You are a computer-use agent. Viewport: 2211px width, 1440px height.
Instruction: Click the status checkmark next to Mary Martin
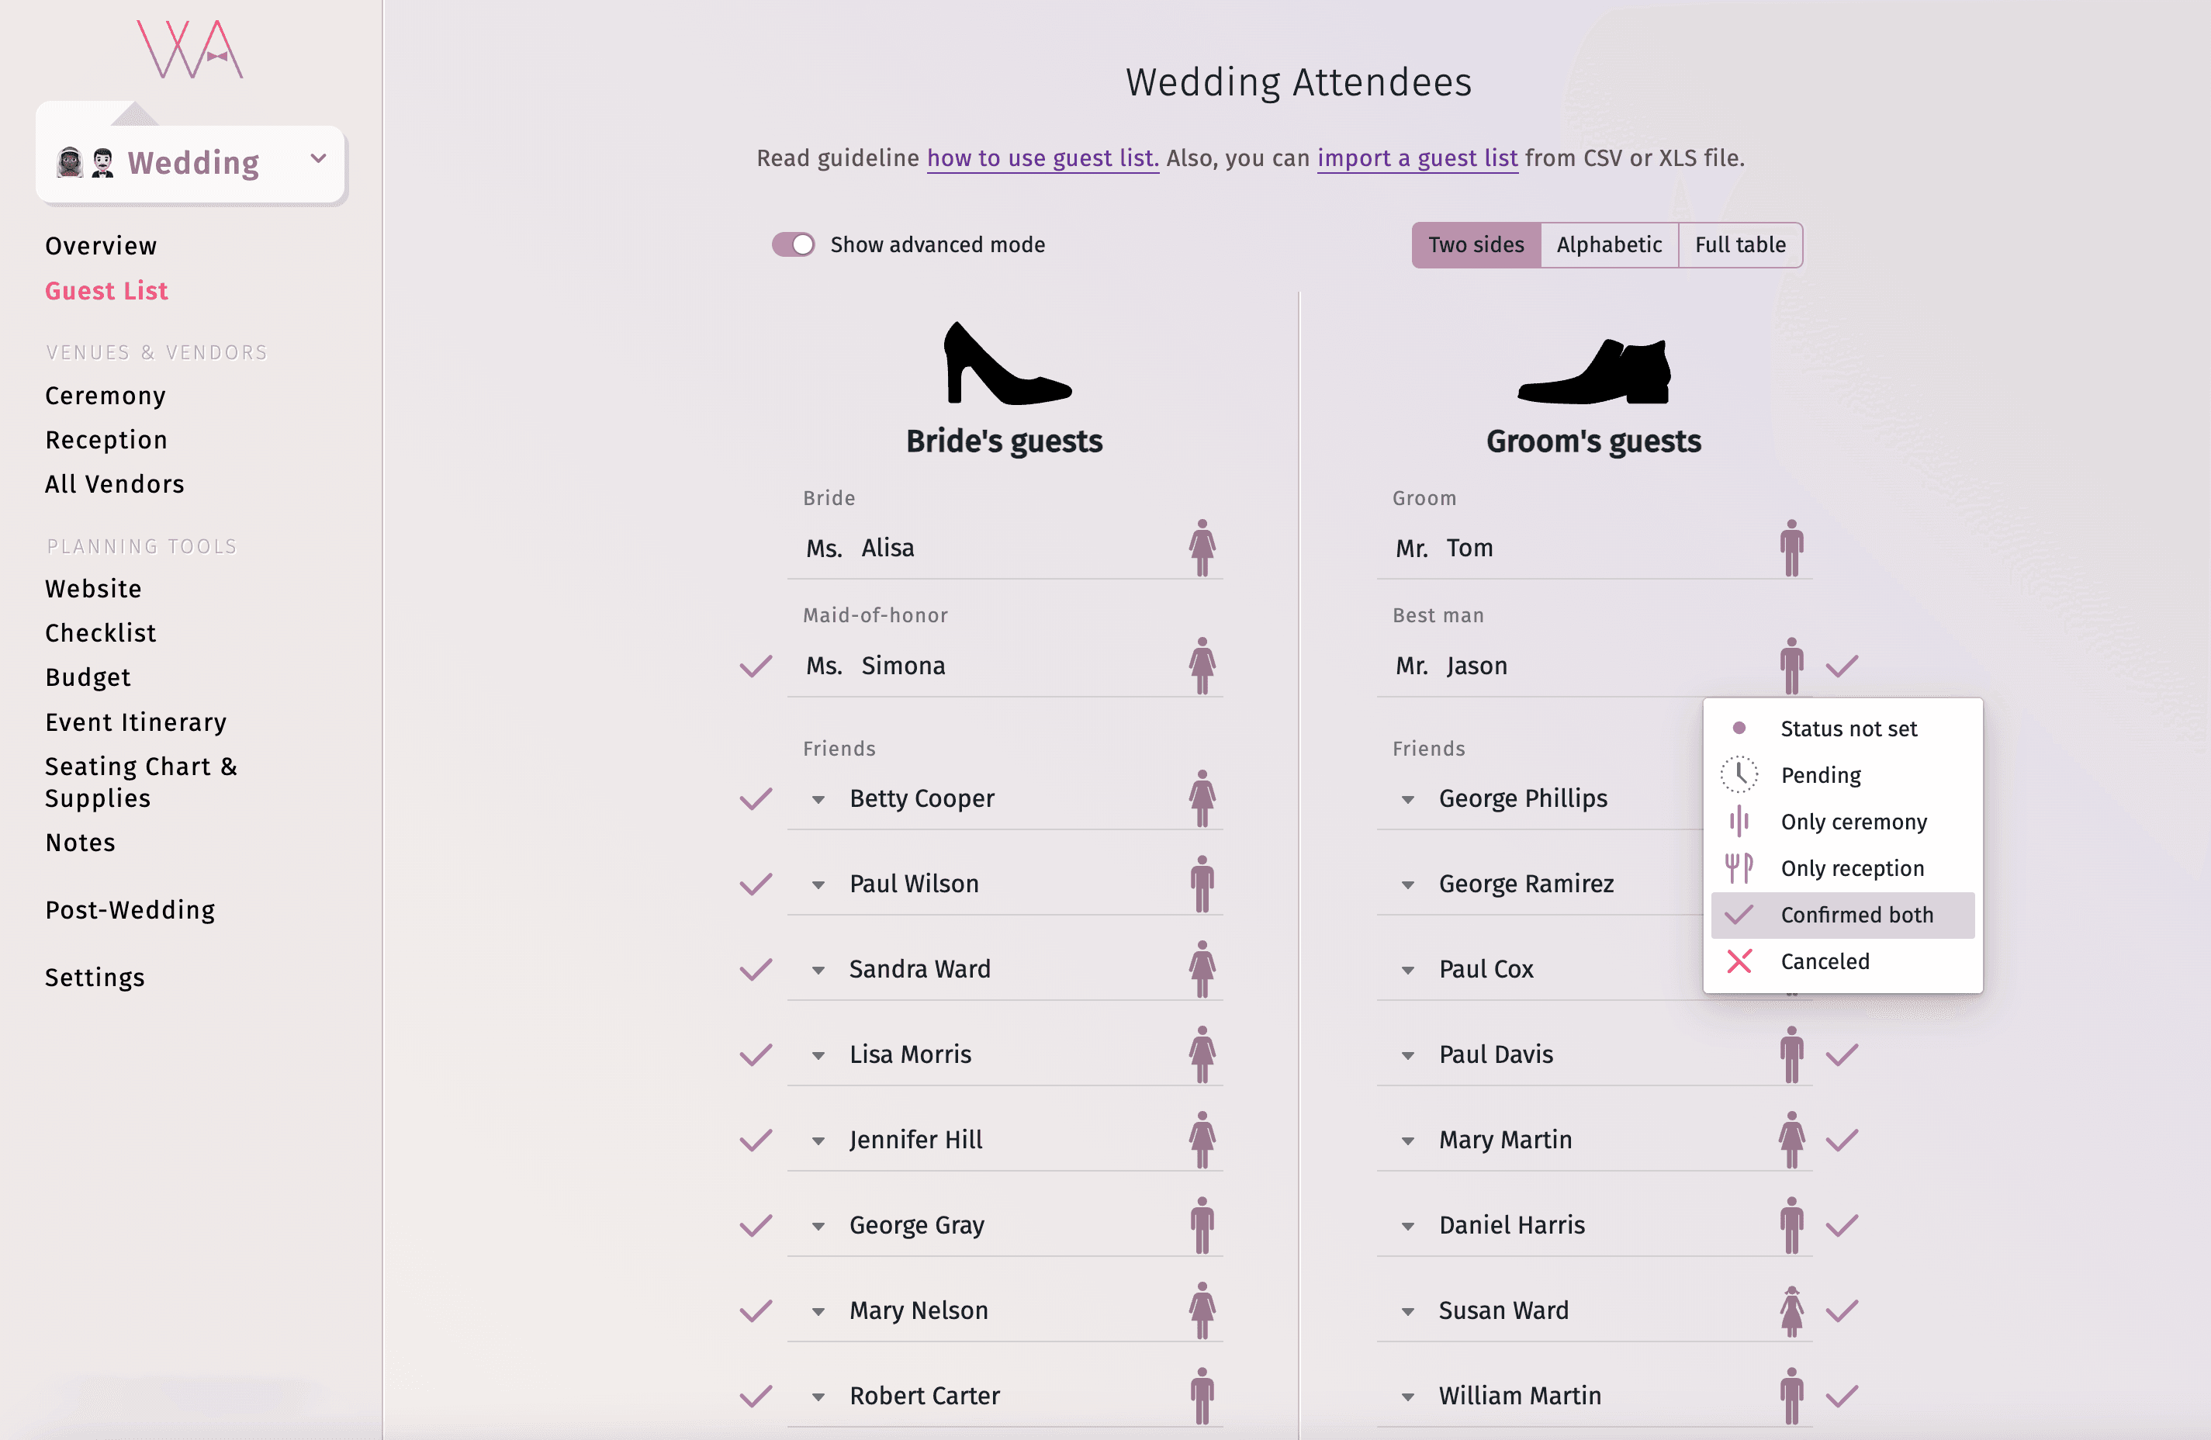pyautogui.click(x=1841, y=1140)
